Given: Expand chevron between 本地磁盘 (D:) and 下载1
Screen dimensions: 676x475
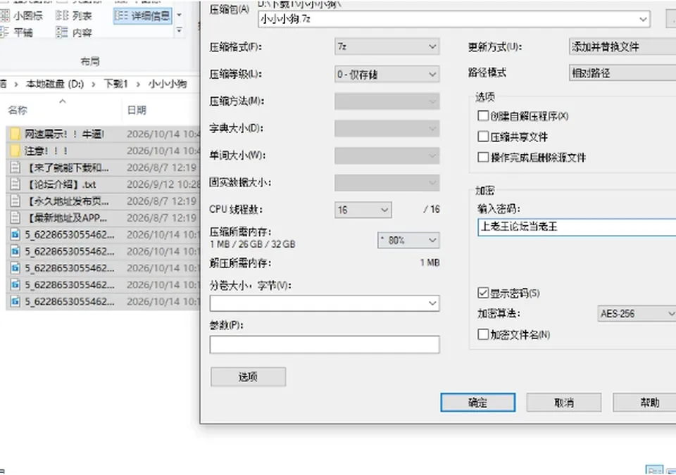Looking at the screenshot, I should (x=94, y=84).
